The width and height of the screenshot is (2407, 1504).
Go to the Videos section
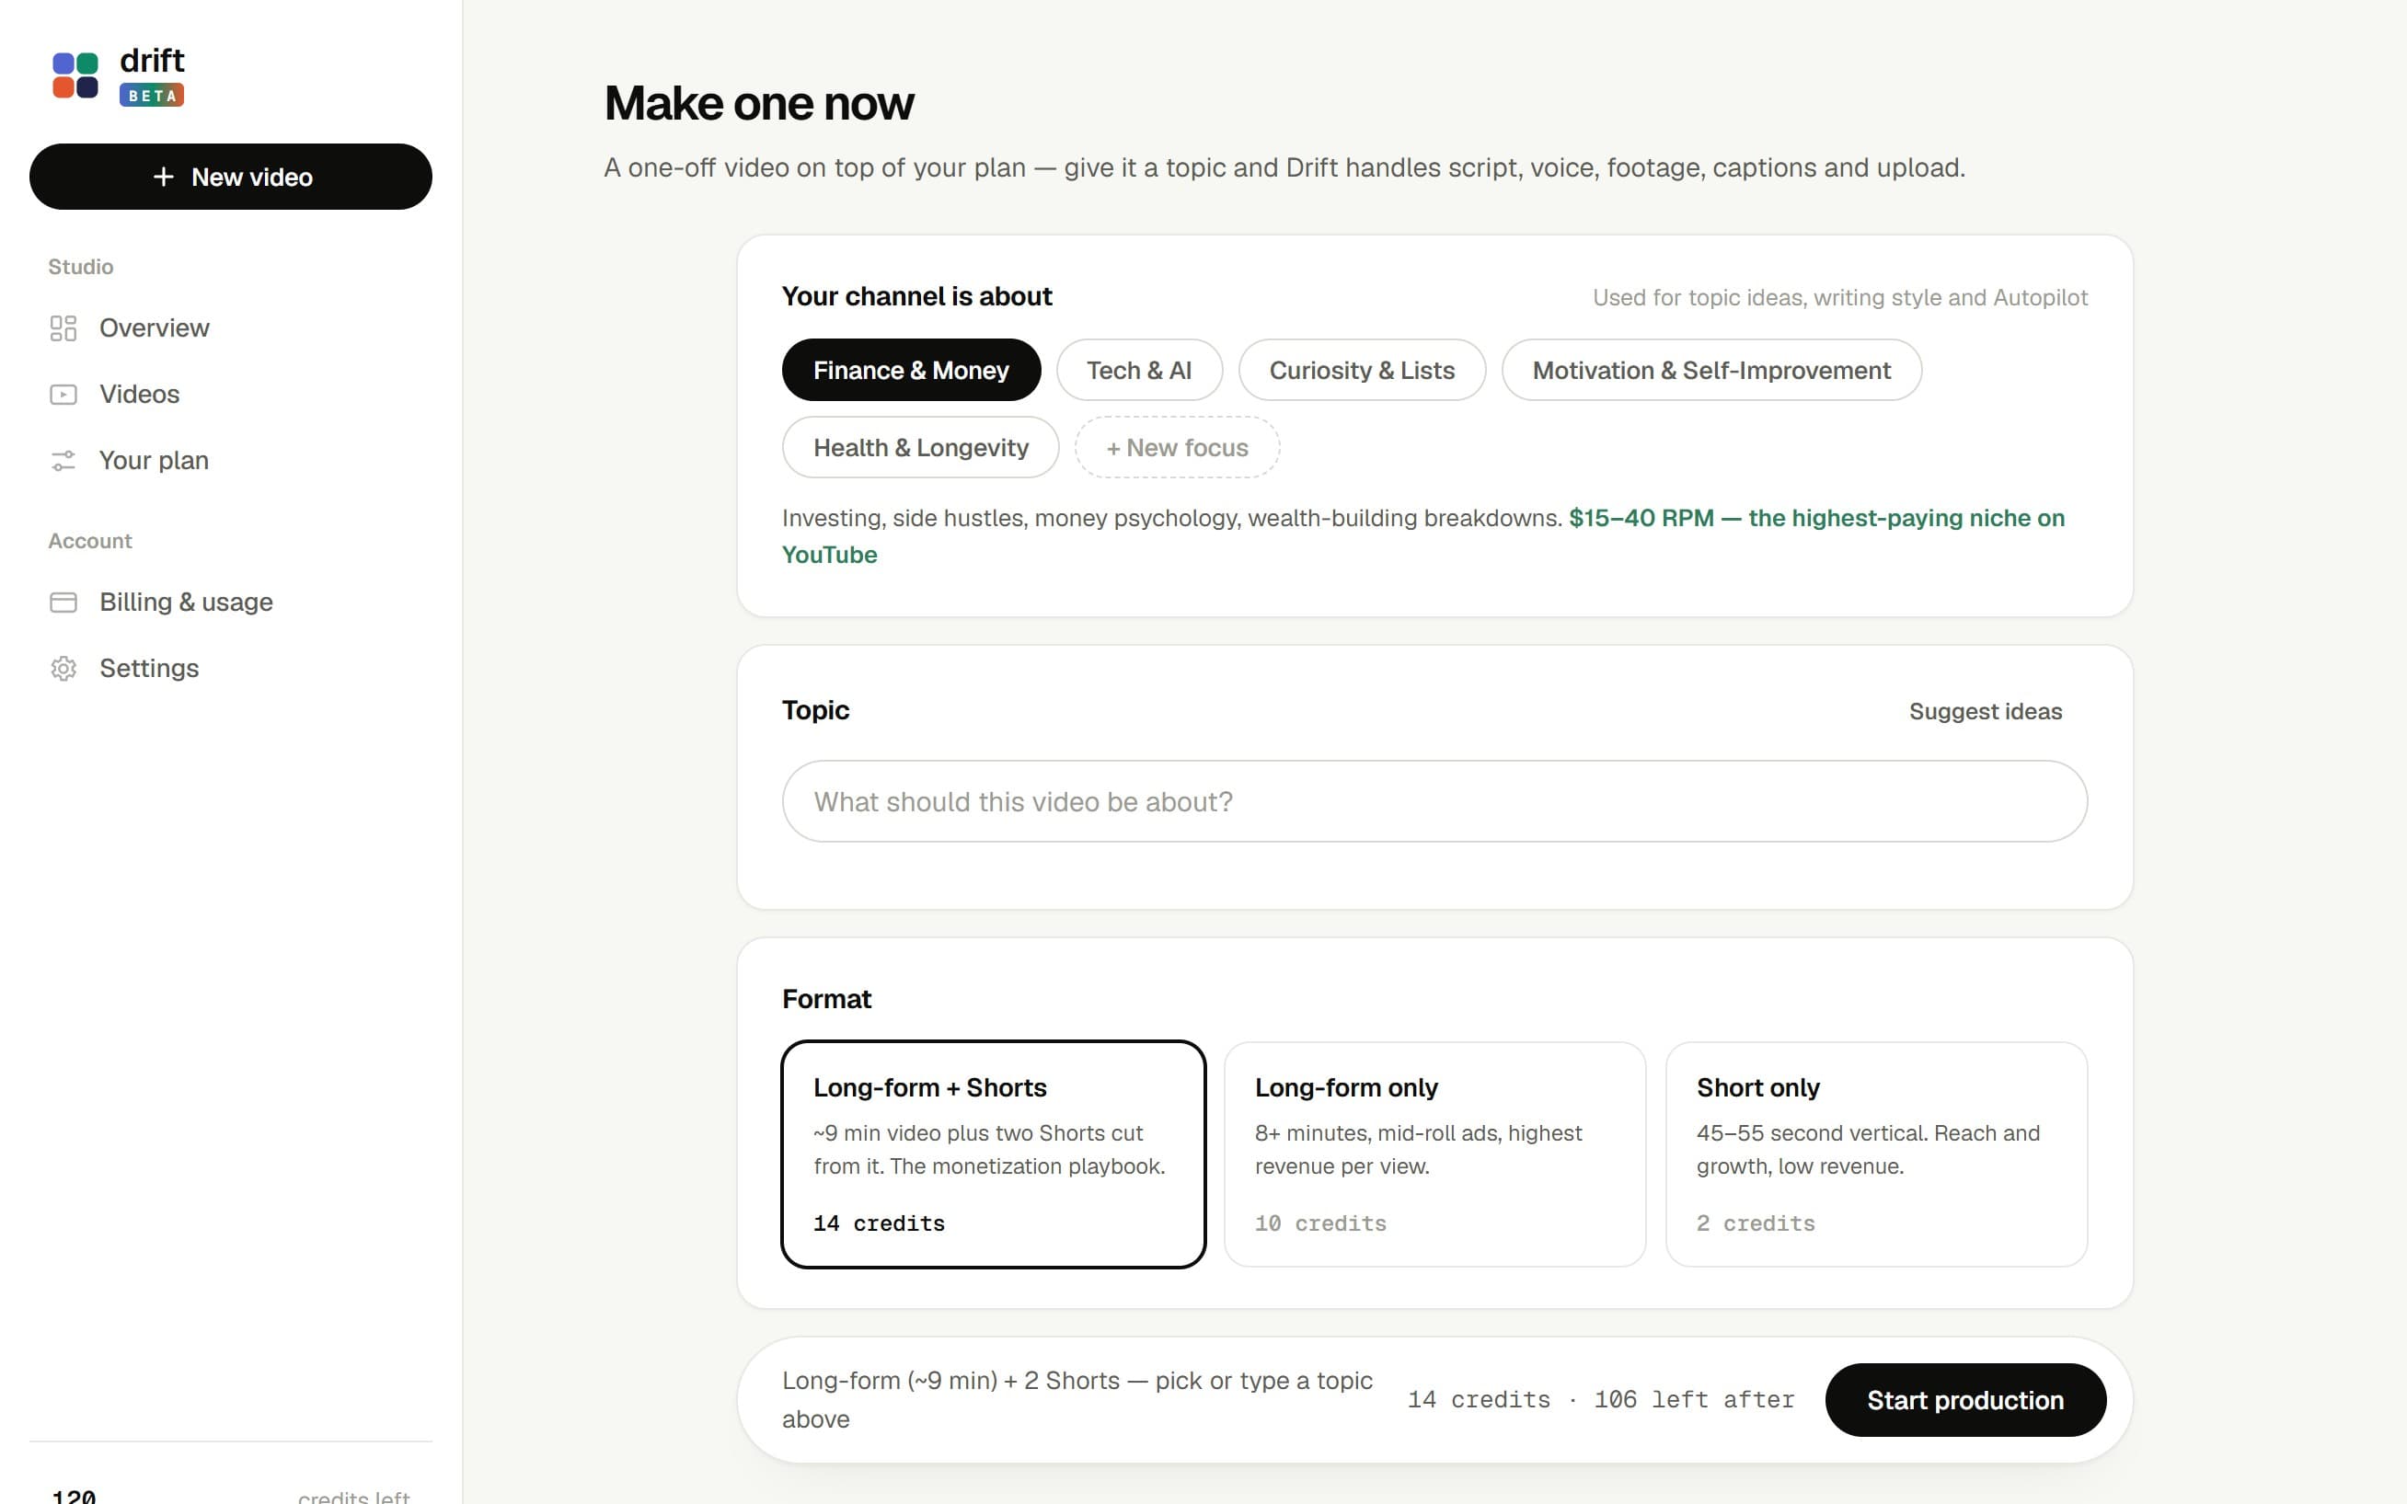231,395
